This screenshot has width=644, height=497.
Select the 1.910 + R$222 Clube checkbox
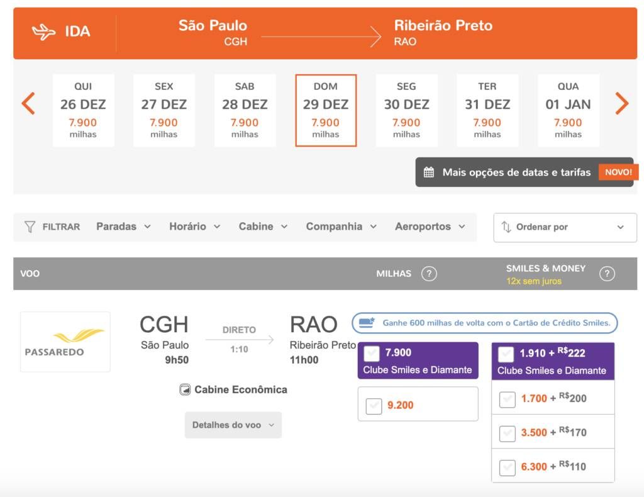point(506,354)
